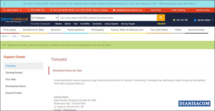Click the phone icon beside (021) 5698 5511
This screenshot has height=111, width=215.
click(x=28, y=10)
